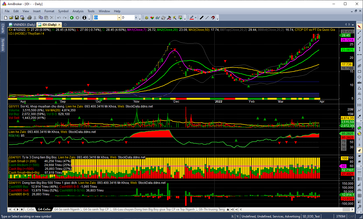Jump to last sheet with navigation arrow
The image size is (363, 219).
[x=22, y=209]
